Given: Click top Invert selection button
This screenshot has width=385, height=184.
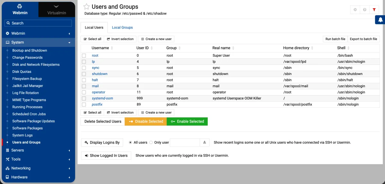Looking at the screenshot, I should coord(120,39).
